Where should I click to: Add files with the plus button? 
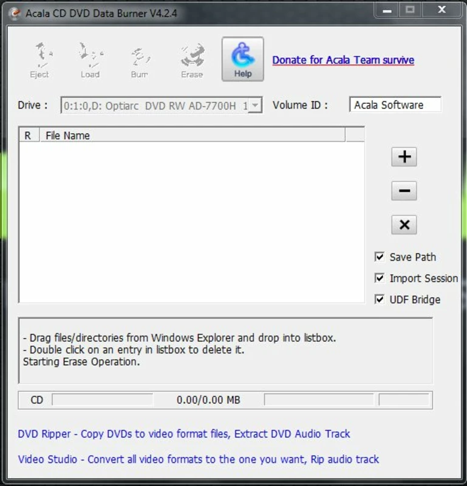point(404,157)
